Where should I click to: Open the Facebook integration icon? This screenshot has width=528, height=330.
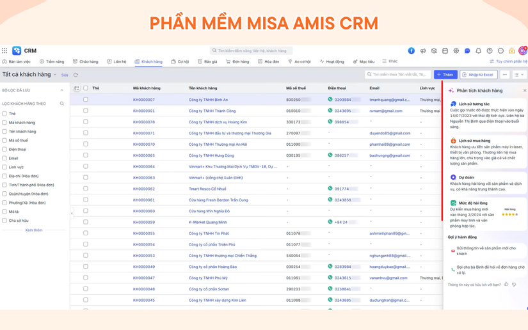coord(411,51)
